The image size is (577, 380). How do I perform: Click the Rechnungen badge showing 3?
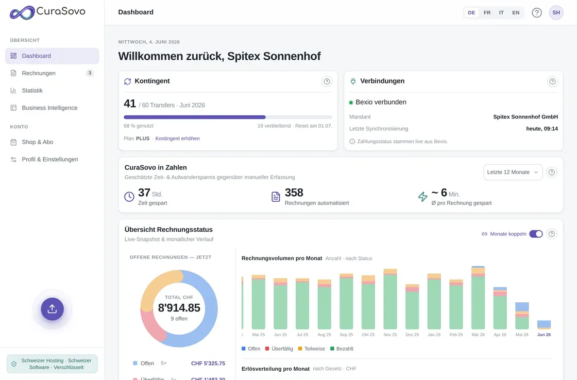click(90, 73)
